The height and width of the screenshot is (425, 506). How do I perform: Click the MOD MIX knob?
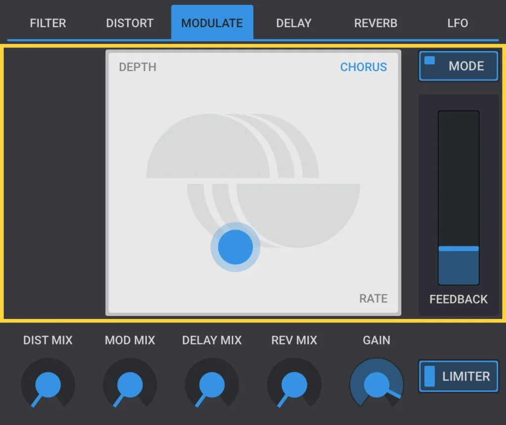(130, 385)
